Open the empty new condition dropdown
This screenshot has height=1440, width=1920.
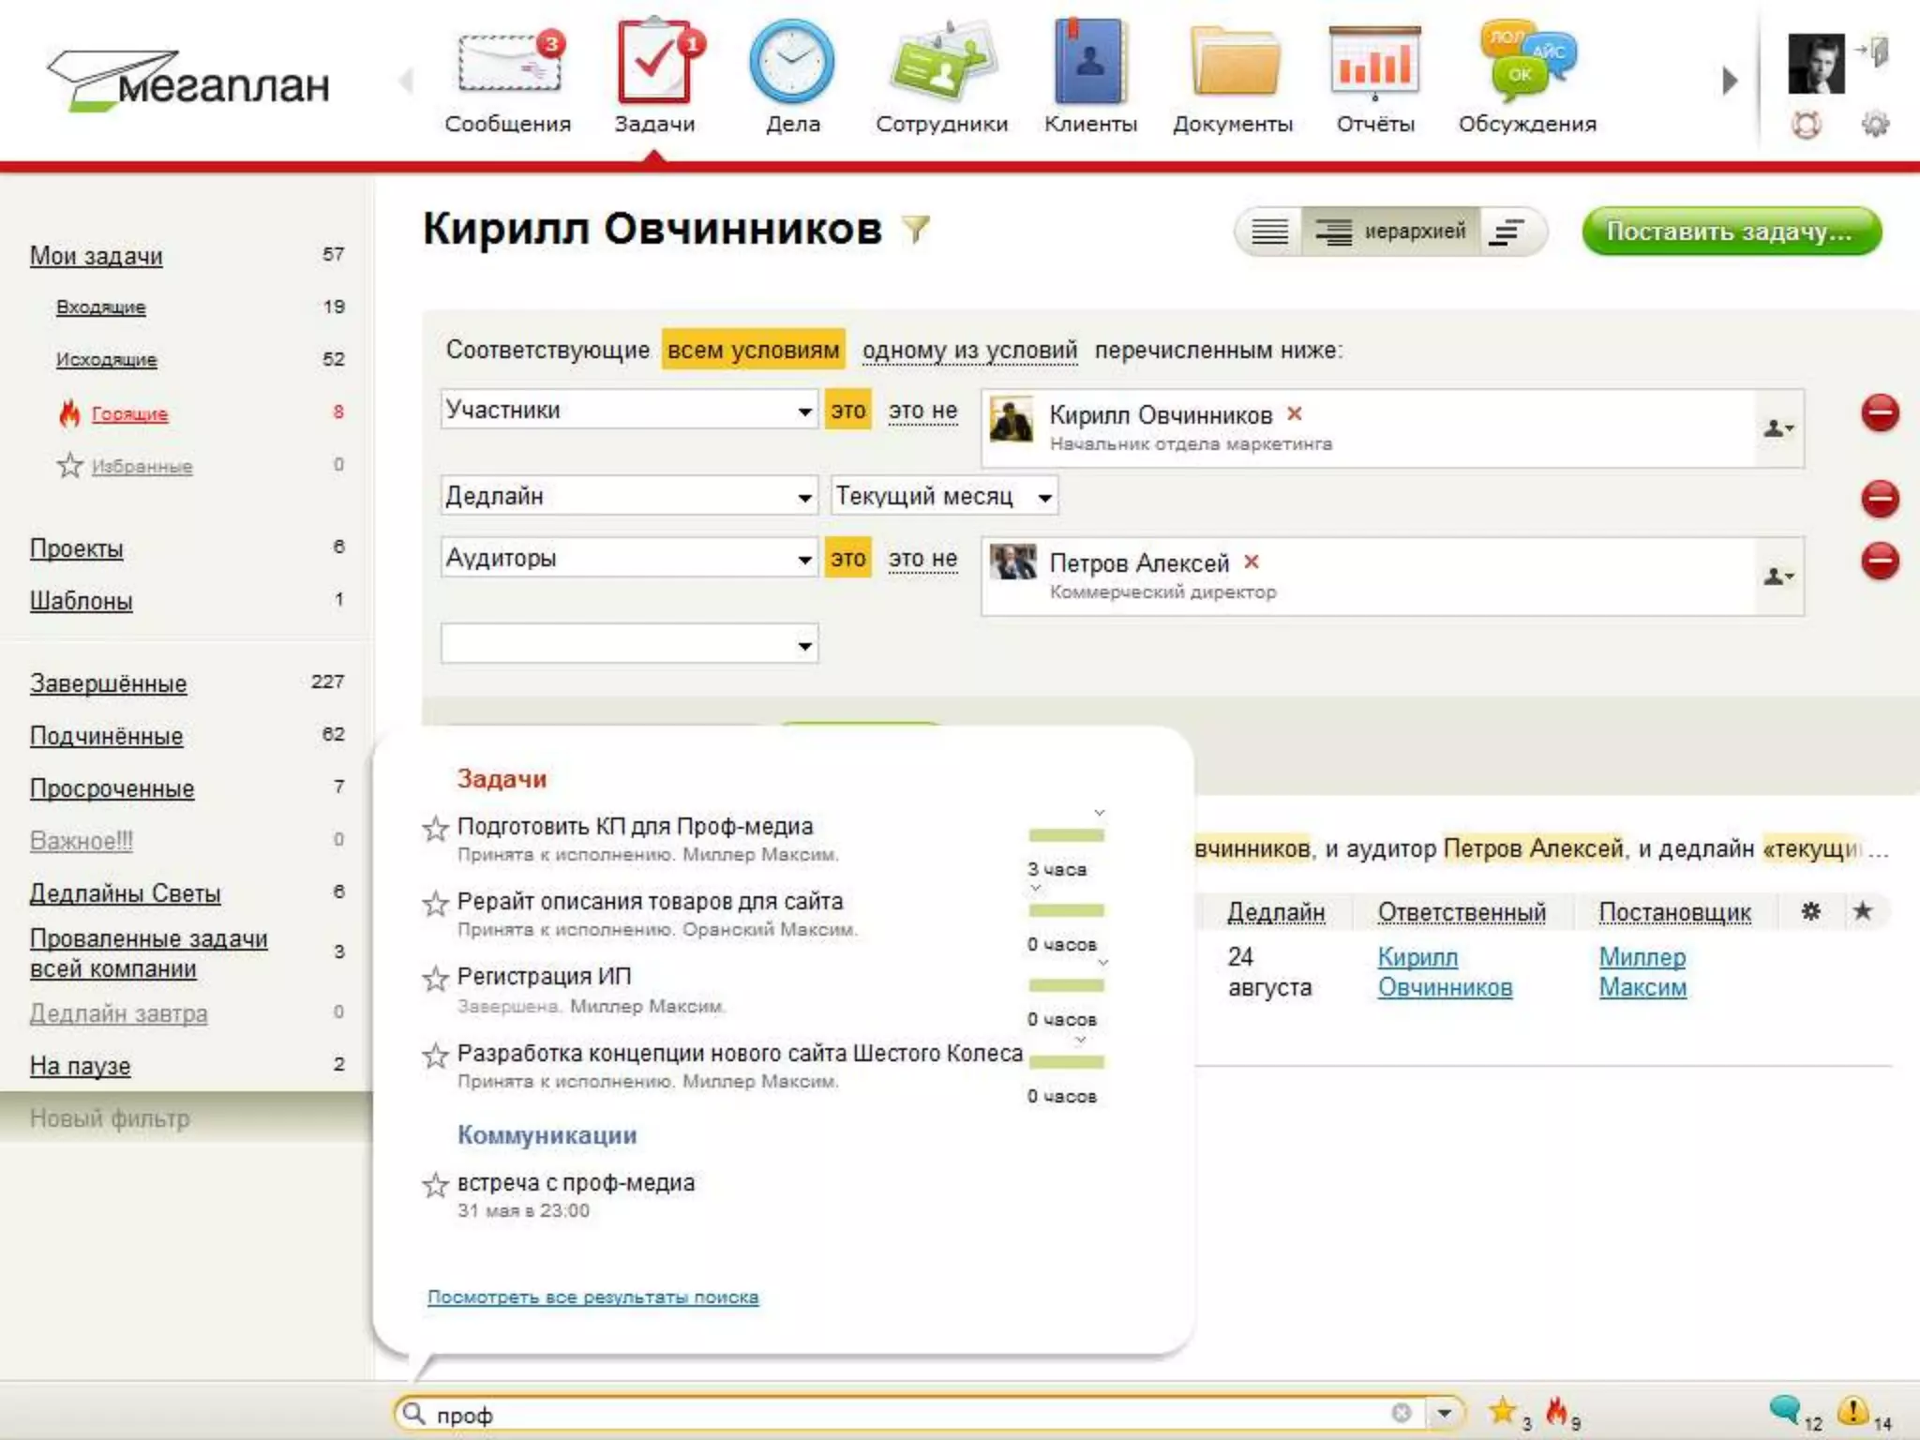point(628,644)
